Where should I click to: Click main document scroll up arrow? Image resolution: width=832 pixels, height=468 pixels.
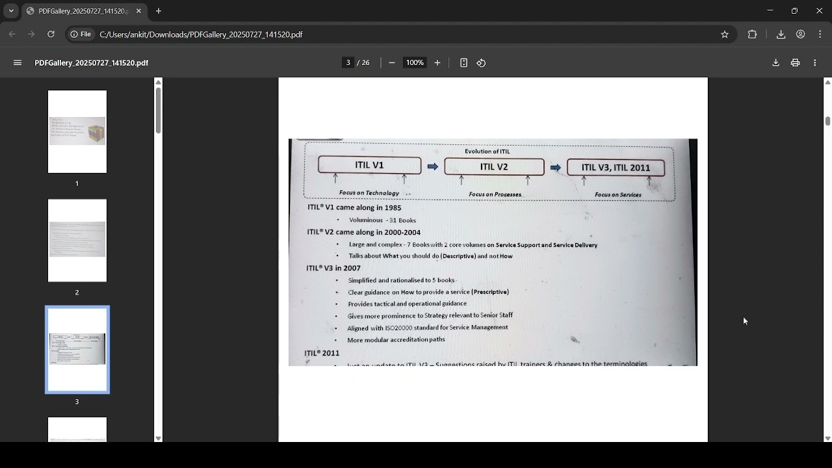pyautogui.click(x=827, y=82)
